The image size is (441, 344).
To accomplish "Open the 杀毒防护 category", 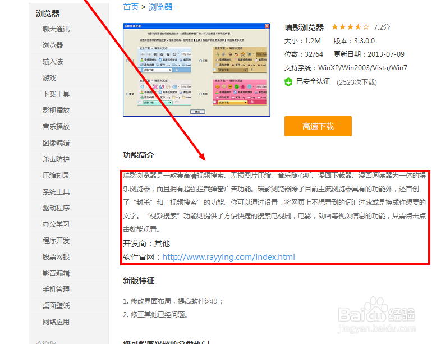I will (56, 159).
